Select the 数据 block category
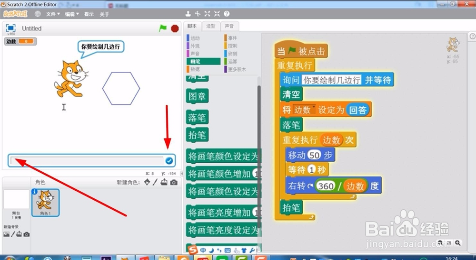Image resolution: width=476 pixels, height=260 pixels. click(x=203, y=69)
